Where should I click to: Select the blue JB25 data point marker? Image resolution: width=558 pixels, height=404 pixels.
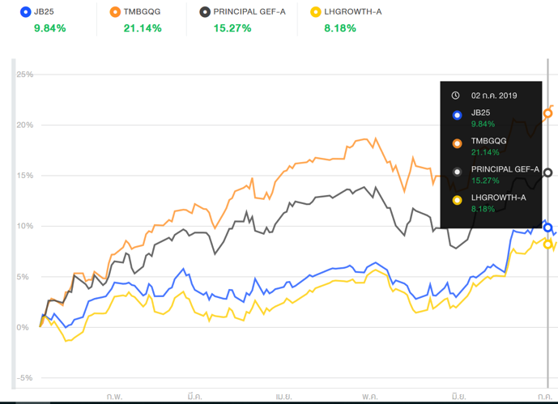coord(548,228)
